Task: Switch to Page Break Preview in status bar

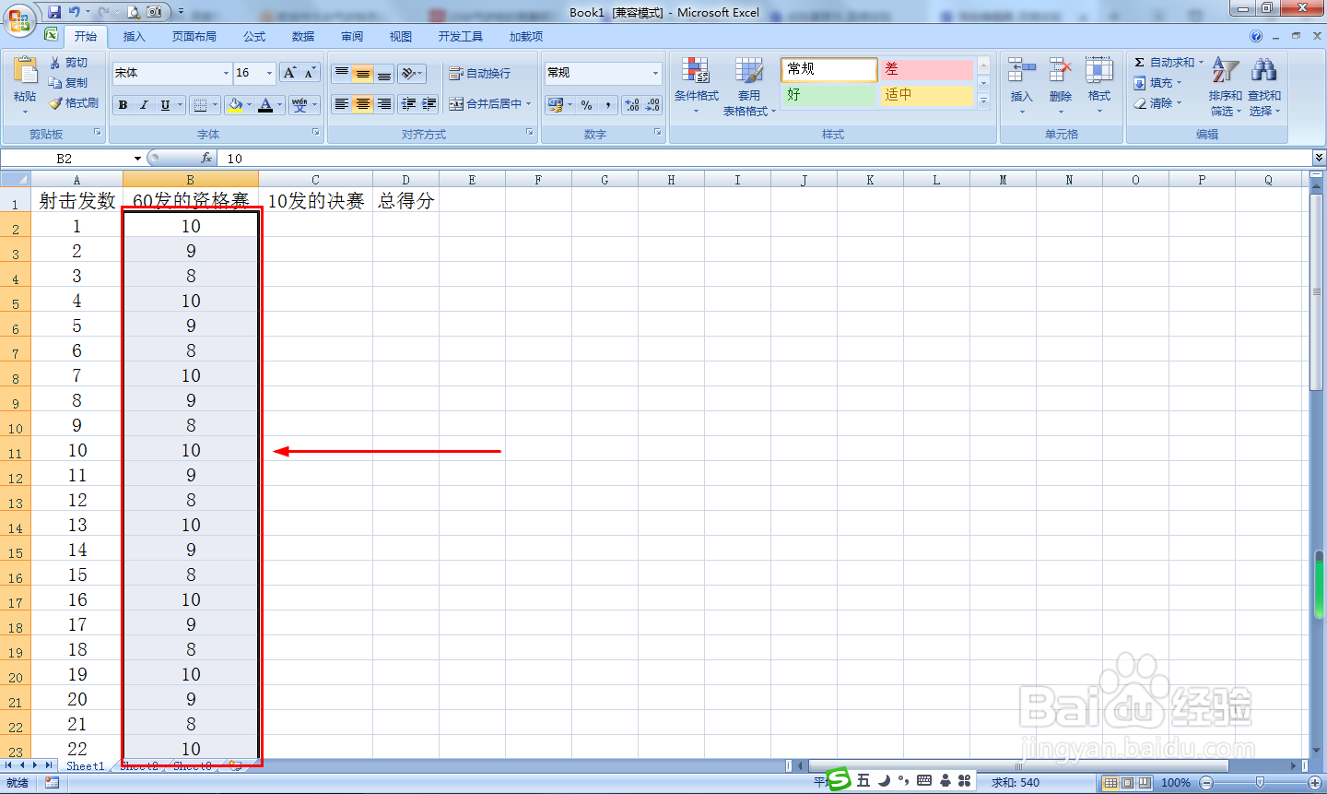Action: (1145, 783)
